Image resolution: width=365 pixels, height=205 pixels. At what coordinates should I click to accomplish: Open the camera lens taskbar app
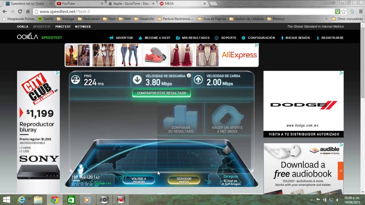point(104,200)
